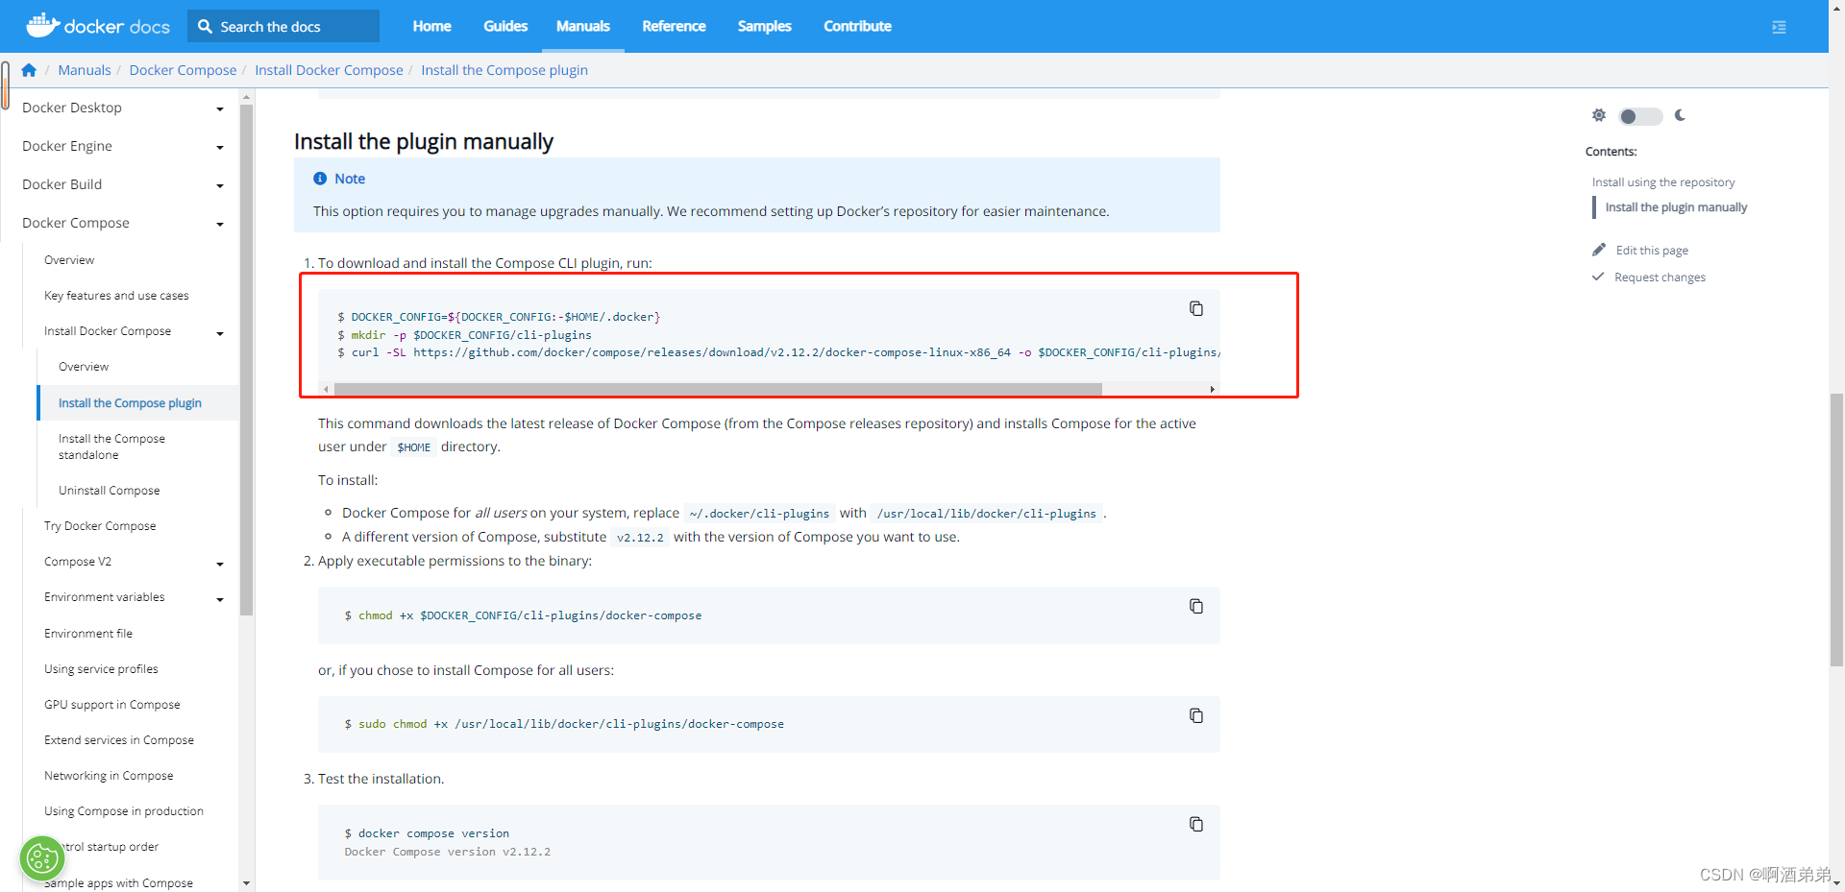This screenshot has height=892, width=1845.
Task: Jump to Install using the repository
Action: tap(1663, 182)
